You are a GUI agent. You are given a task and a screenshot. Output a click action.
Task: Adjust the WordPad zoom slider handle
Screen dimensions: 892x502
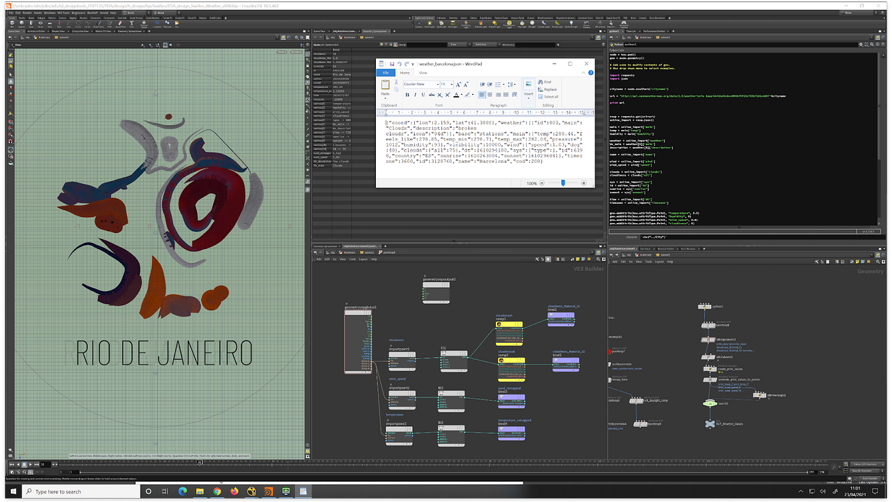coord(563,183)
